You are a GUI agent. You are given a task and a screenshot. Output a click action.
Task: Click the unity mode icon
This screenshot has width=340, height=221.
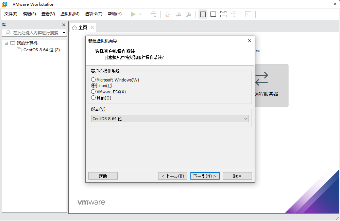tap(234, 14)
